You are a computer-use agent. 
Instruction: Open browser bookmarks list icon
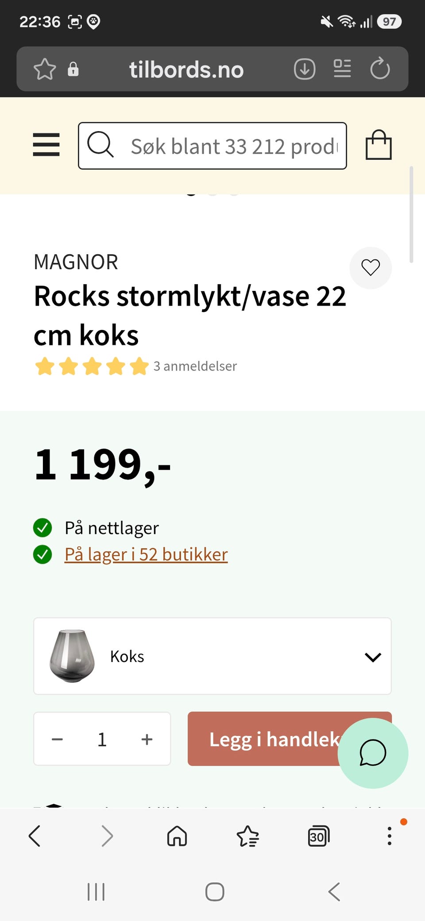(x=248, y=836)
